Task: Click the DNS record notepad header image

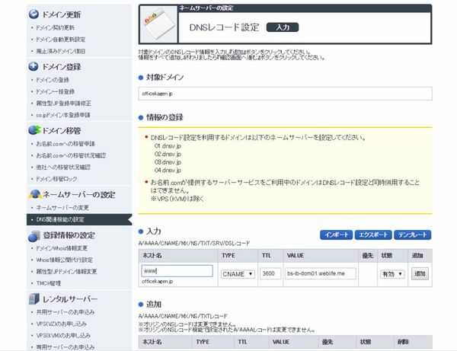Action: tap(159, 25)
